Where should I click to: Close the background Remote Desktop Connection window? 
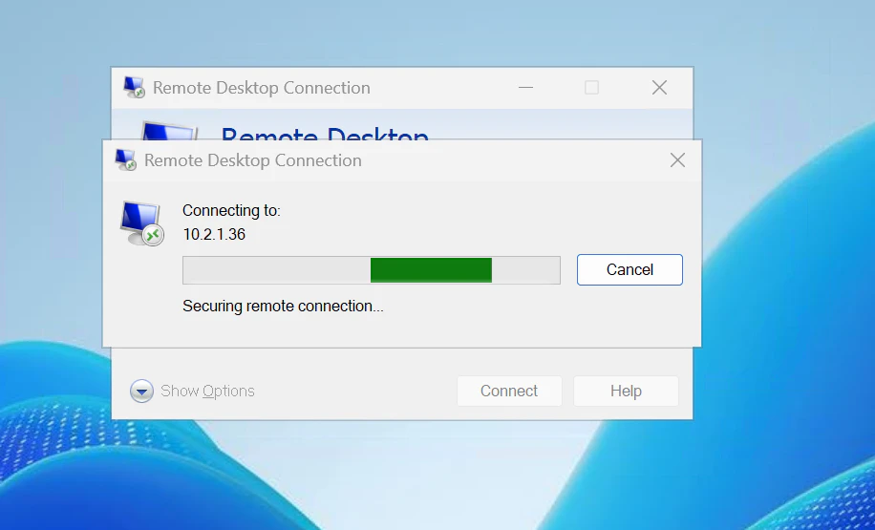660,88
